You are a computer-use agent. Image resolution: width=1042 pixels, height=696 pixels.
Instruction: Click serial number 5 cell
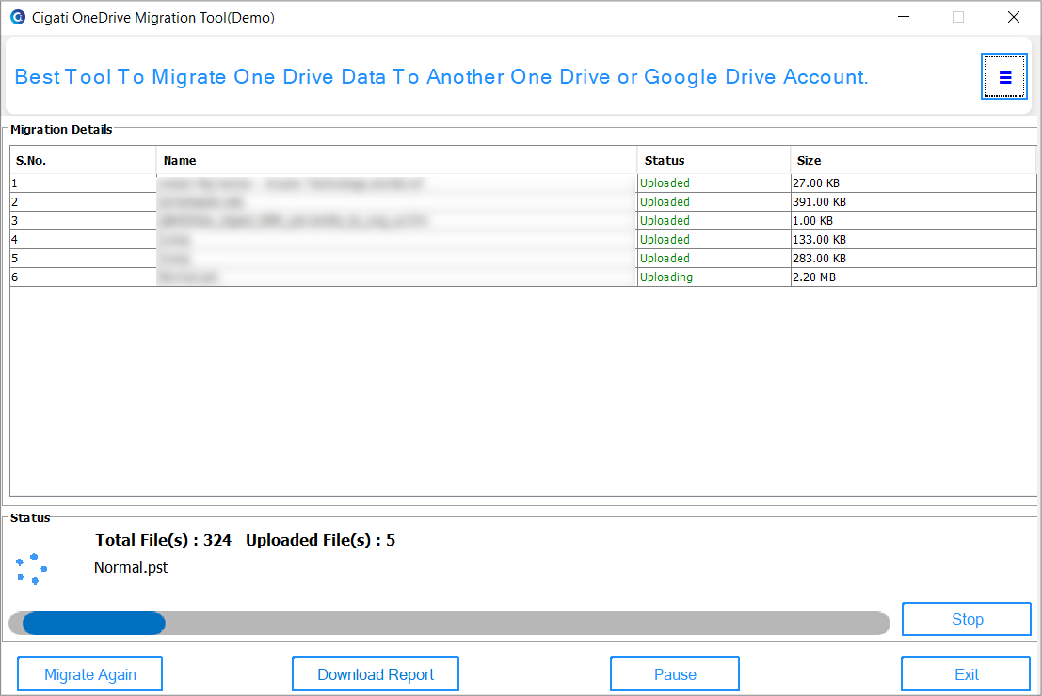[x=83, y=259]
